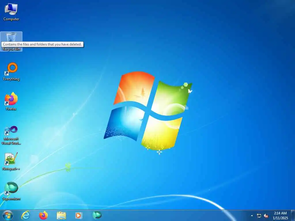Open the clock showing 2:14 AM
This screenshot has height=221, width=295.
(280, 216)
